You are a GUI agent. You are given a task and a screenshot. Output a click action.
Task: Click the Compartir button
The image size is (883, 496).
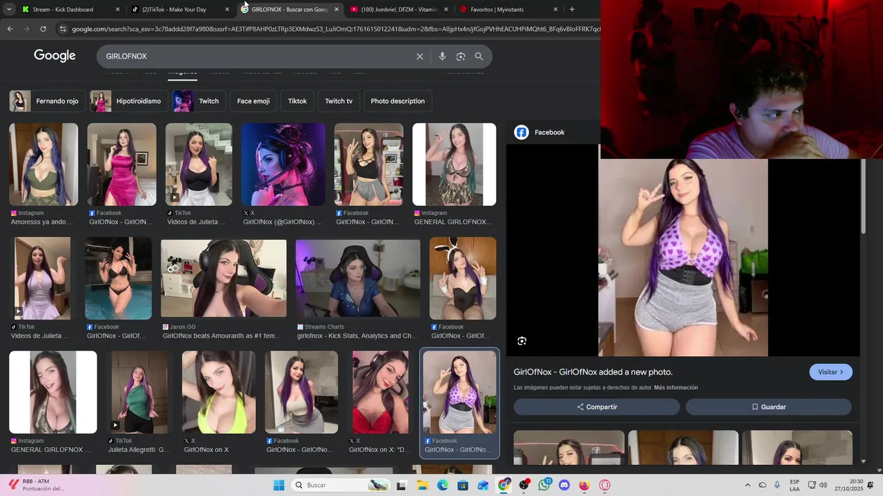[597, 407]
